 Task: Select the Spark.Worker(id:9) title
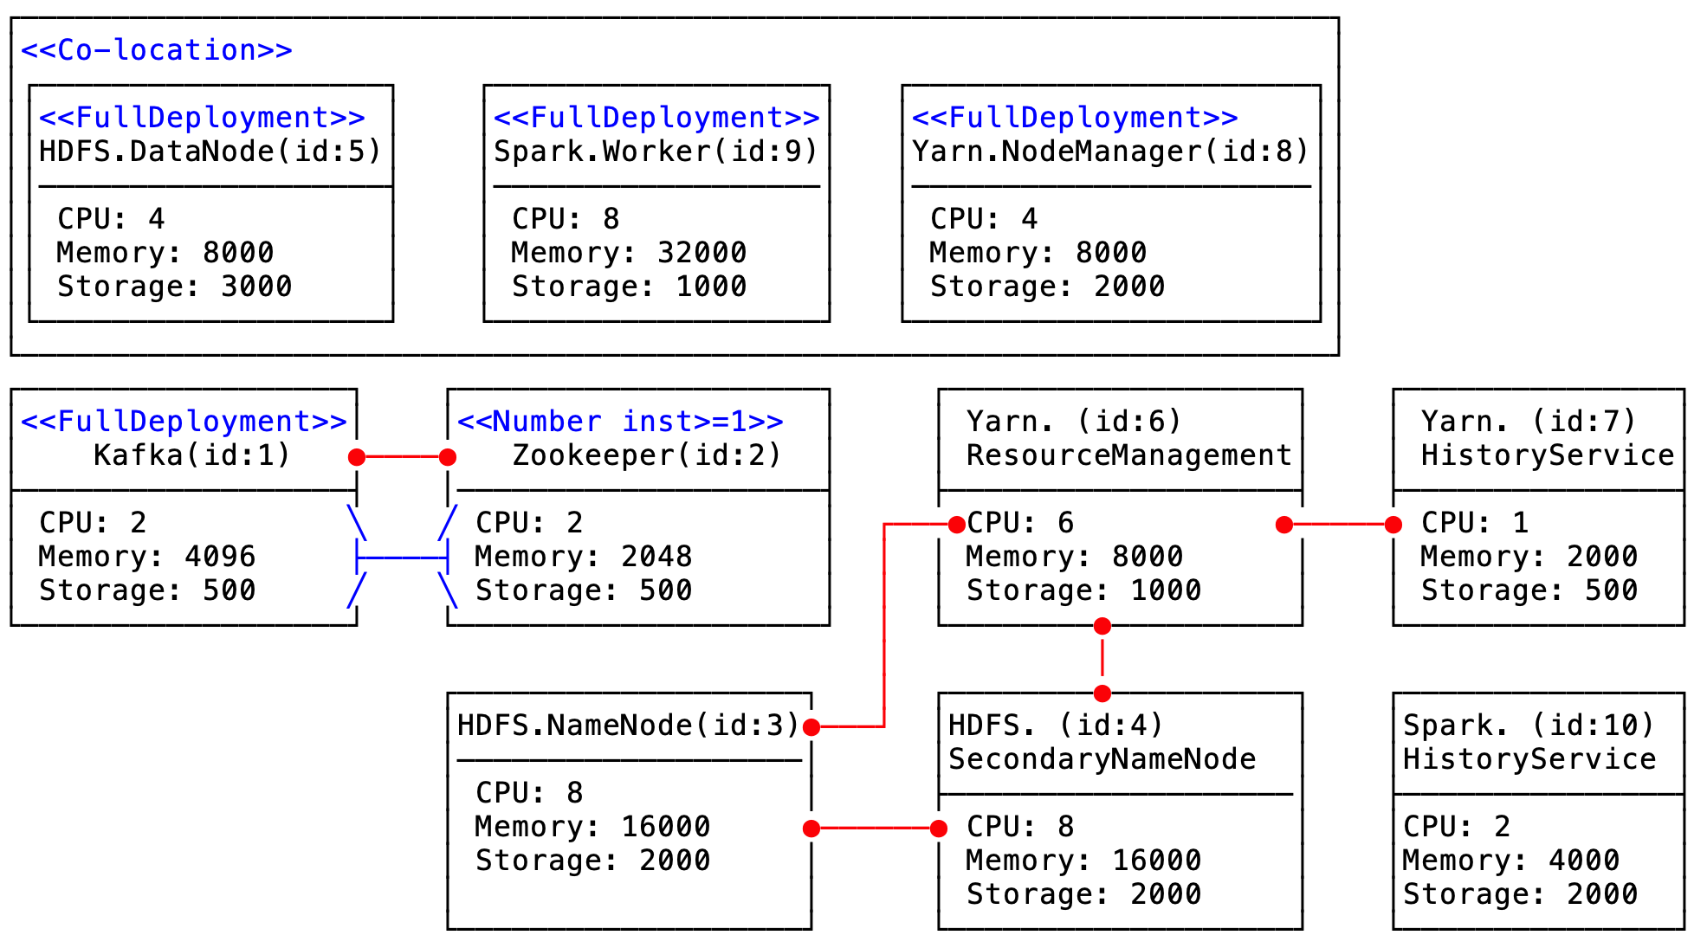click(656, 152)
